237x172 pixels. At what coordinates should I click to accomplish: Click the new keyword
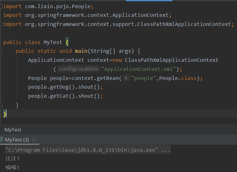(x=117, y=60)
